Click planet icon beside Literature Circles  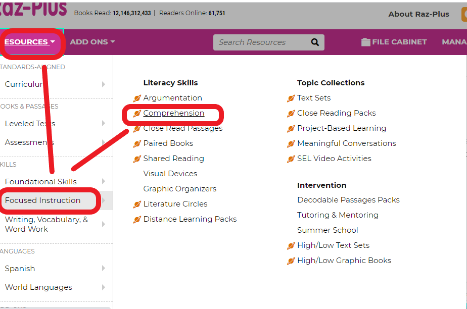[137, 204]
